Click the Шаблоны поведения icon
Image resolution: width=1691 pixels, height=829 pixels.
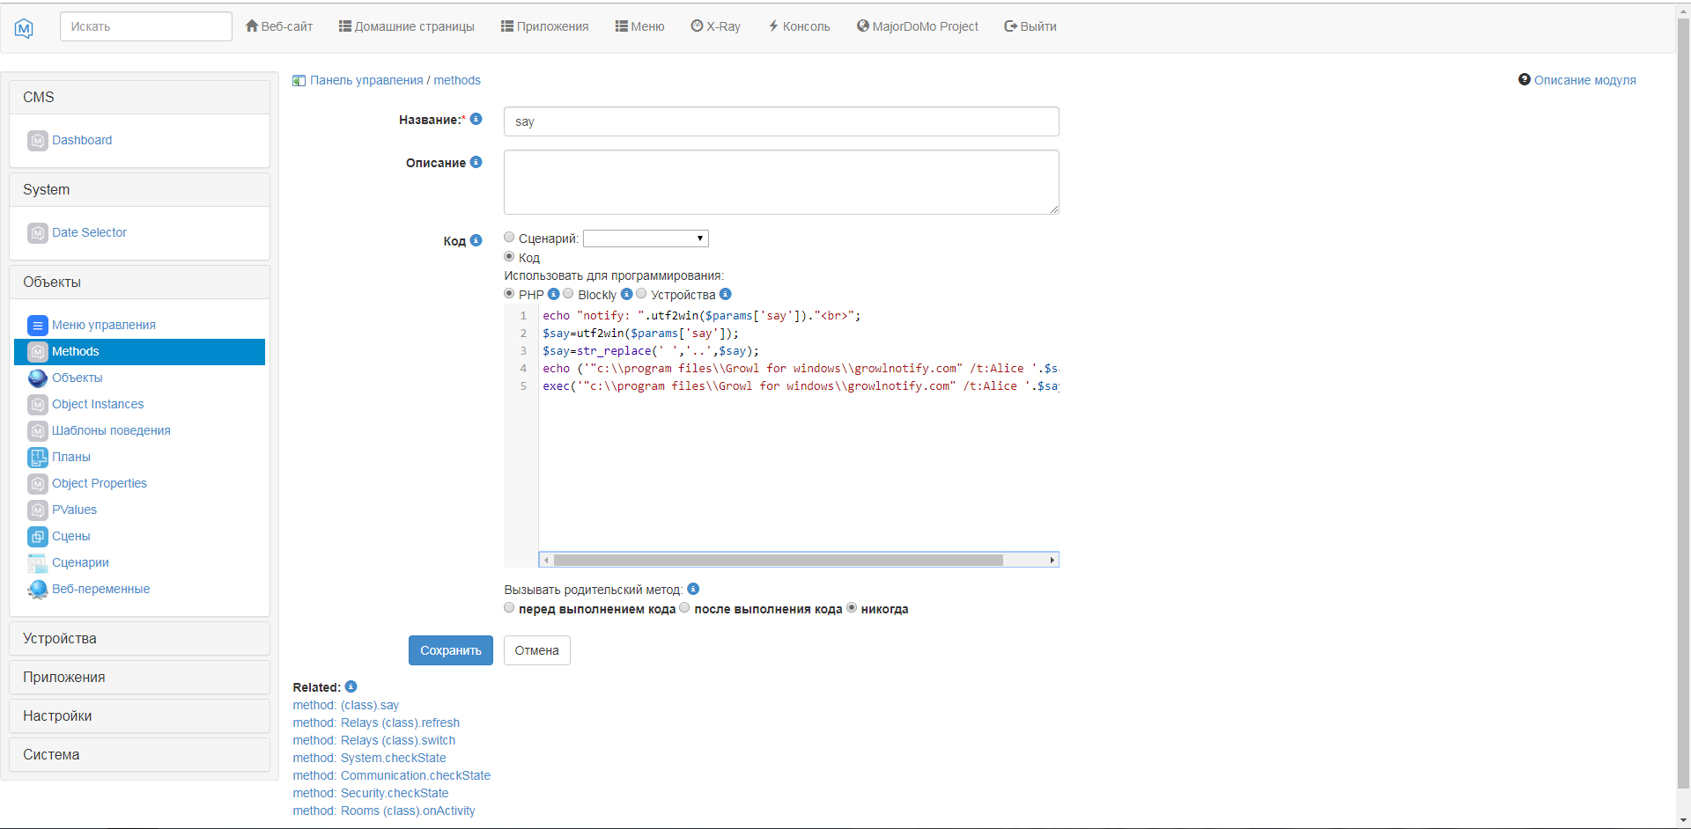(38, 431)
